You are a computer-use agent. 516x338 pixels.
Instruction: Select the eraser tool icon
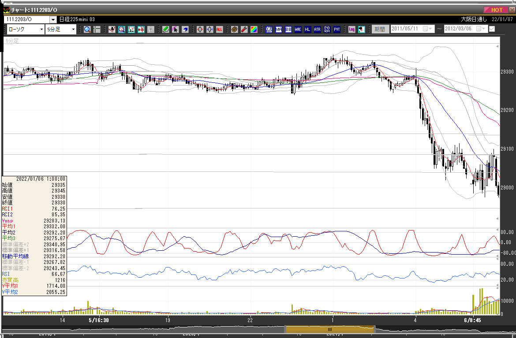(186, 30)
